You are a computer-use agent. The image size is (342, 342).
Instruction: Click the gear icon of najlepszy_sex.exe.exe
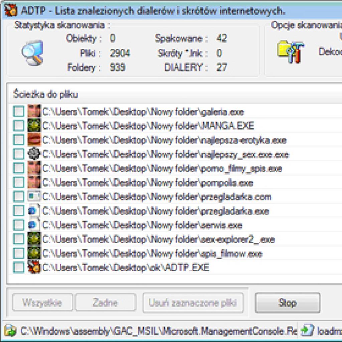[34, 154]
